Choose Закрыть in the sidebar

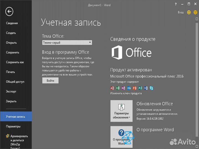[x=11, y=101]
